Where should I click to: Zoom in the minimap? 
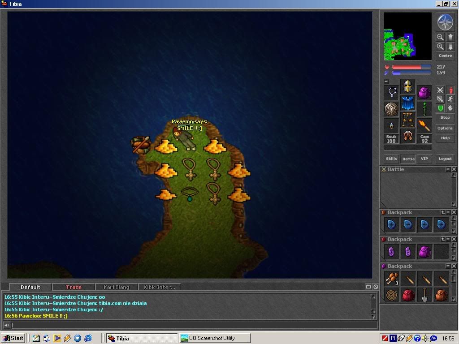point(440,47)
